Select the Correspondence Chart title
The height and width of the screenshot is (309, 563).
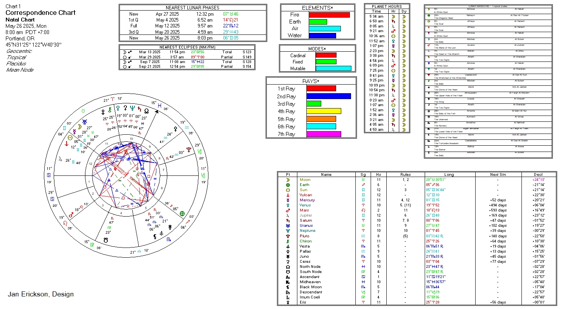[40, 13]
